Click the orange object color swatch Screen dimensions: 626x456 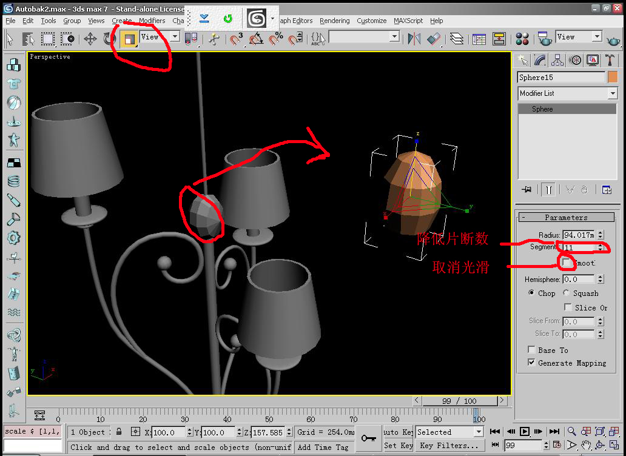(613, 77)
